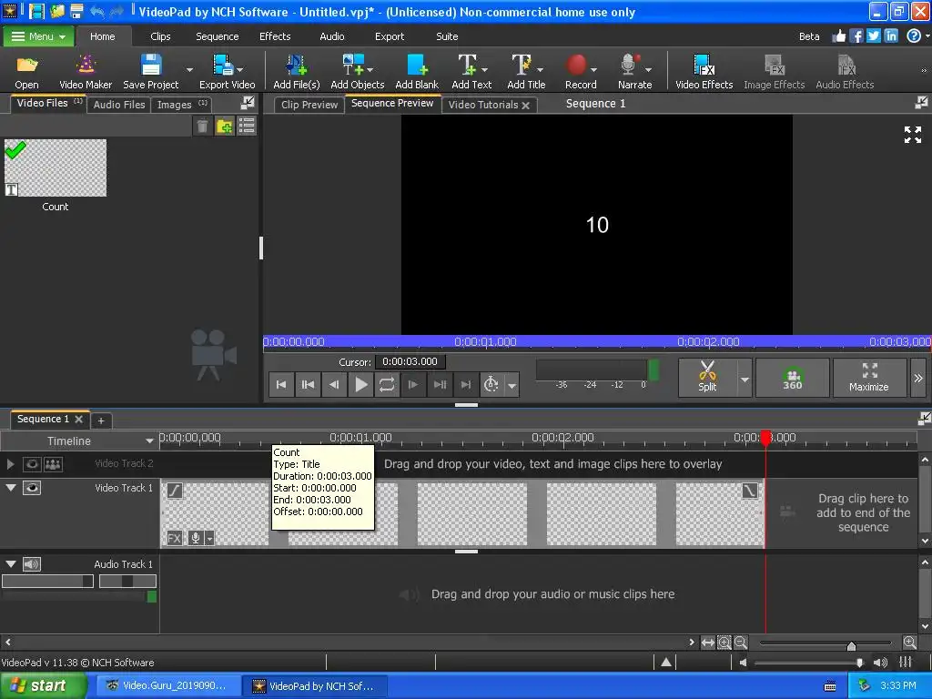Expand more preview tools with the double chevron

click(x=918, y=378)
